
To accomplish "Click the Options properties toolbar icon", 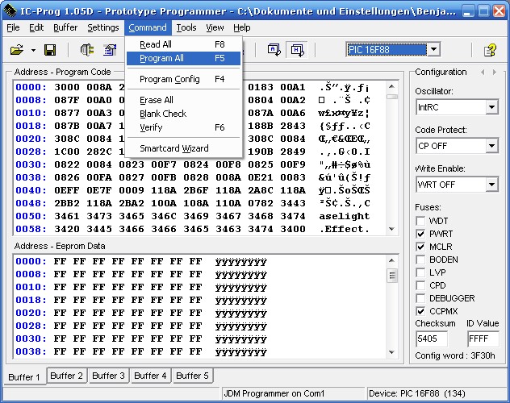I will pyautogui.click(x=110, y=50).
